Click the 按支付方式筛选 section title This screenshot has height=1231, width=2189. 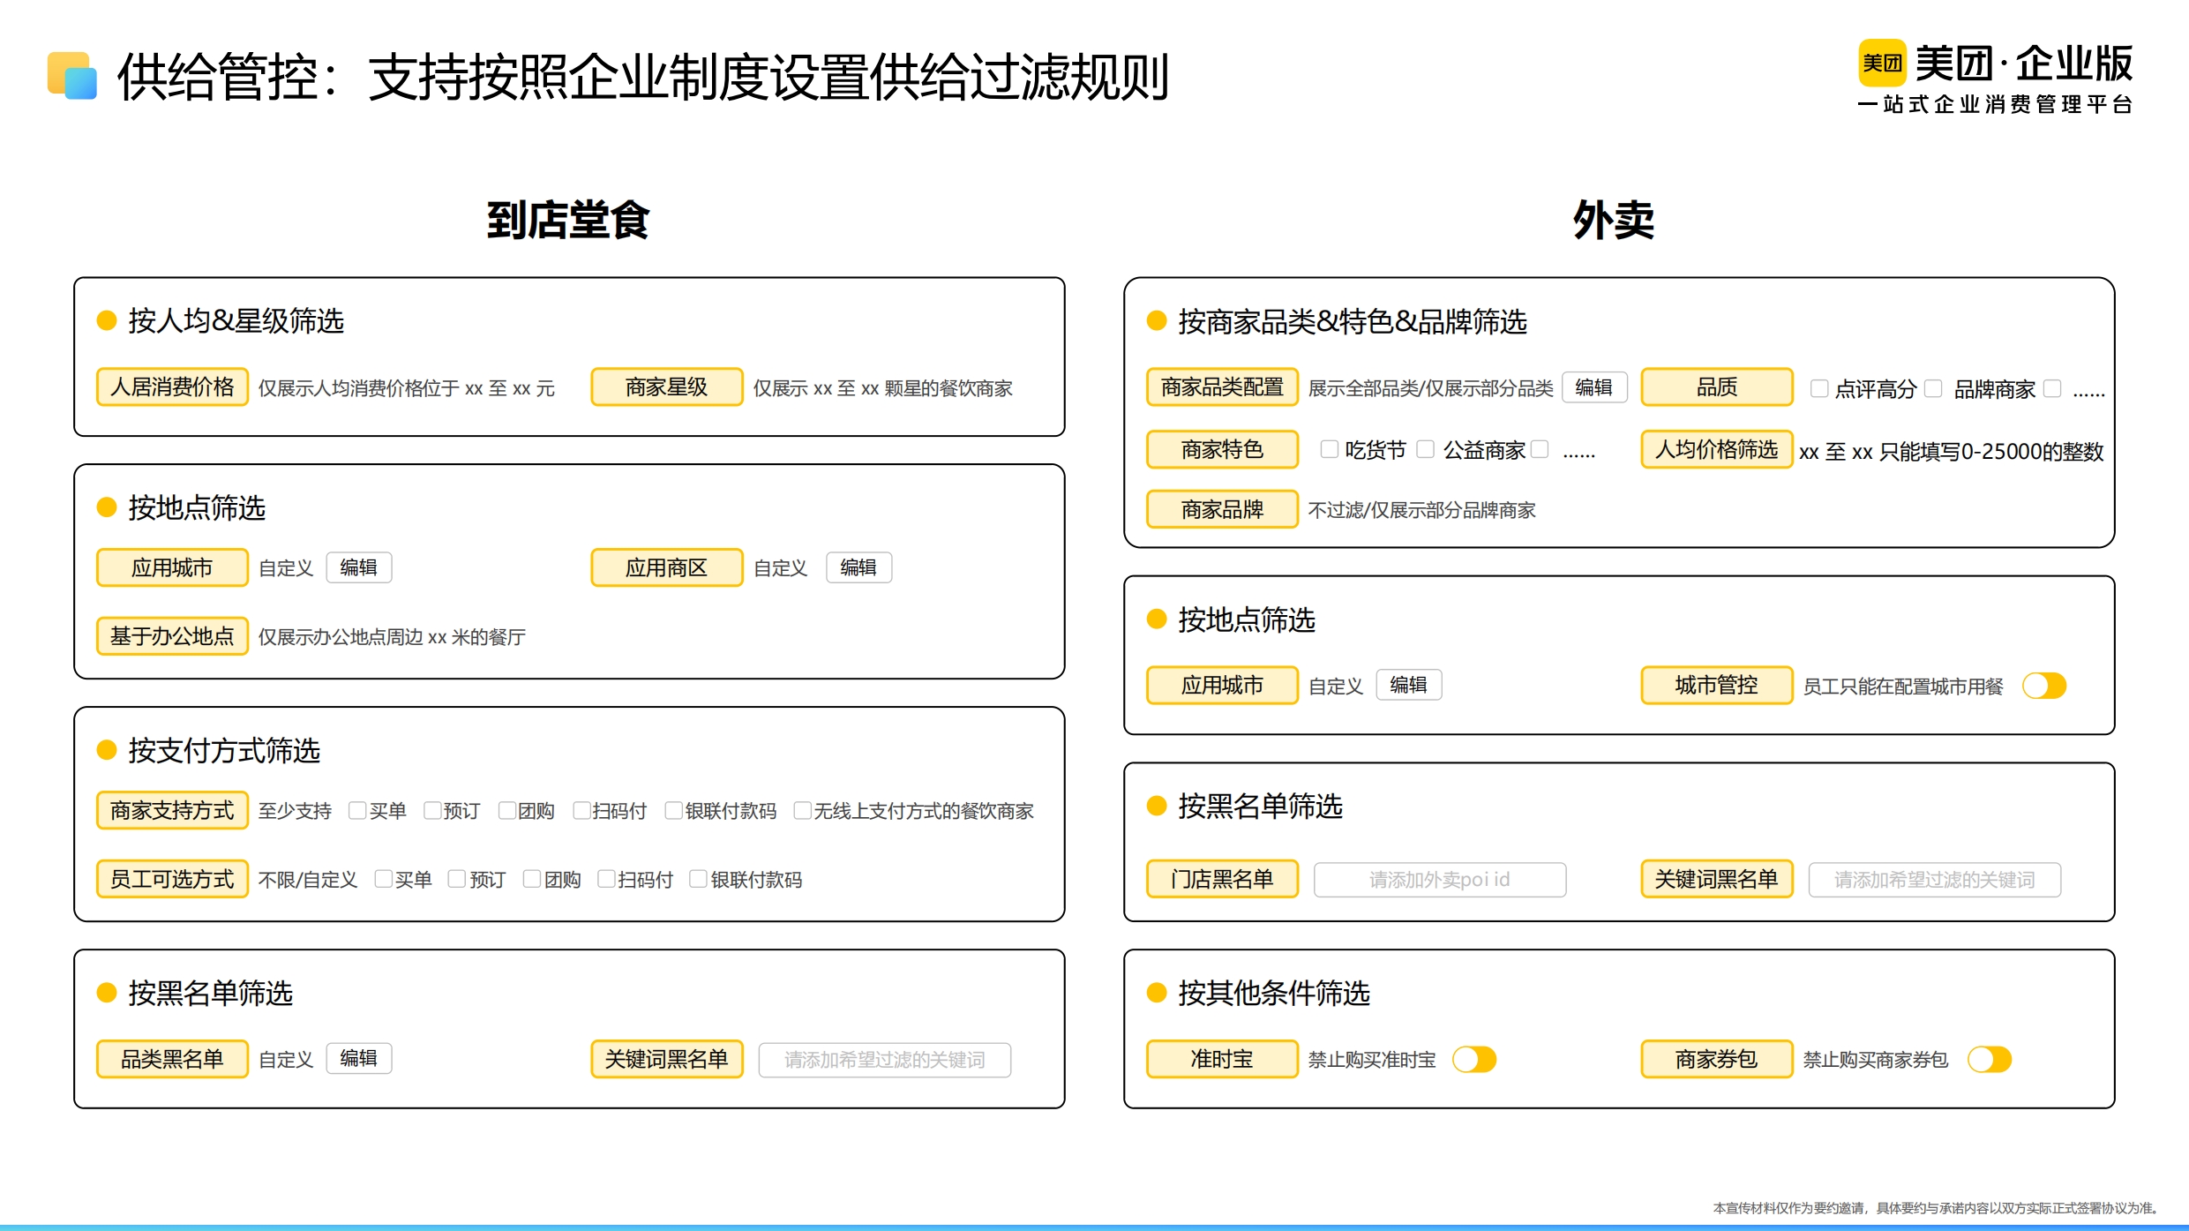pos(224,750)
